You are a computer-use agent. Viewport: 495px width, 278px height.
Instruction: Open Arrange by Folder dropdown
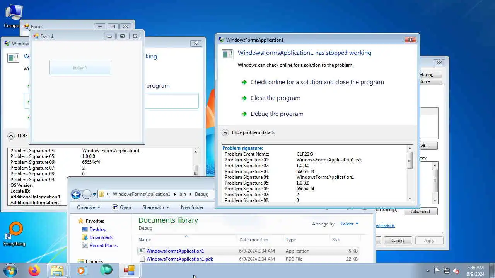click(350, 224)
